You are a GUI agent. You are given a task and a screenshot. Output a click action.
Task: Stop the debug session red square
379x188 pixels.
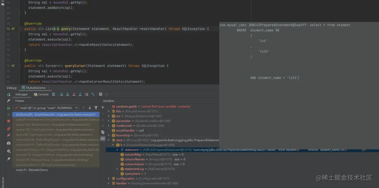point(9,121)
